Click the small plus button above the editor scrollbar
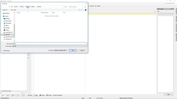This screenshot has width=177, height=99. pos(155,12)
